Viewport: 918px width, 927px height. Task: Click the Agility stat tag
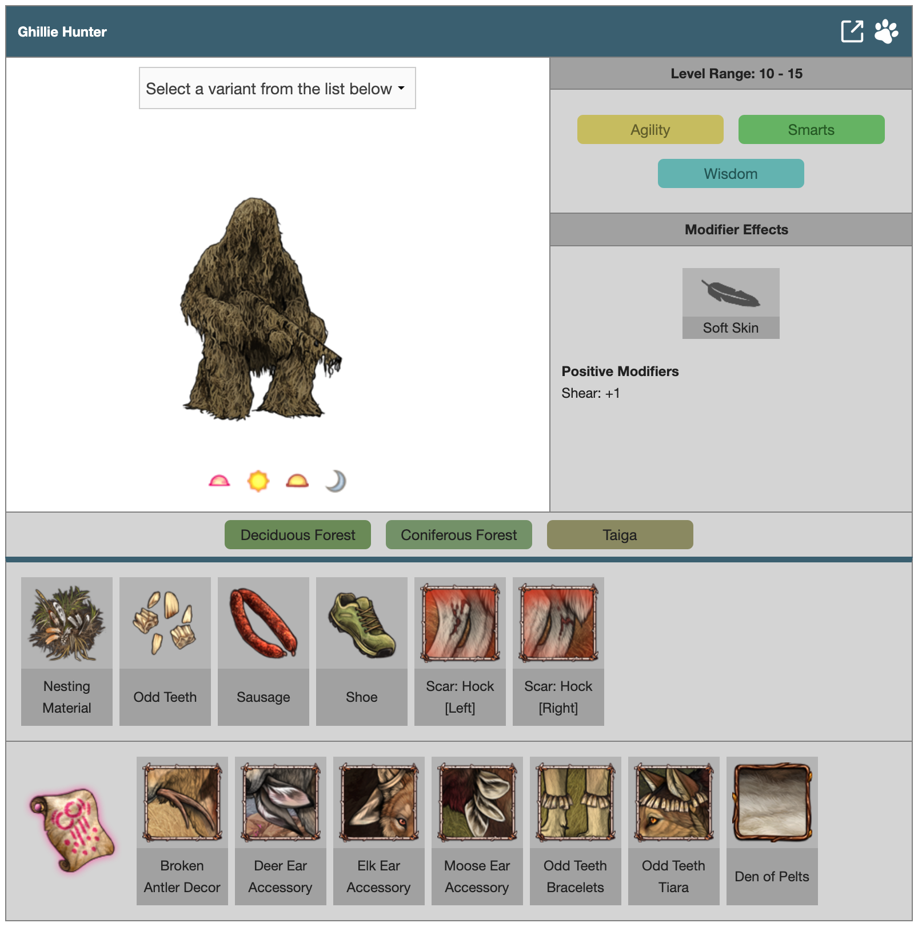650,130
